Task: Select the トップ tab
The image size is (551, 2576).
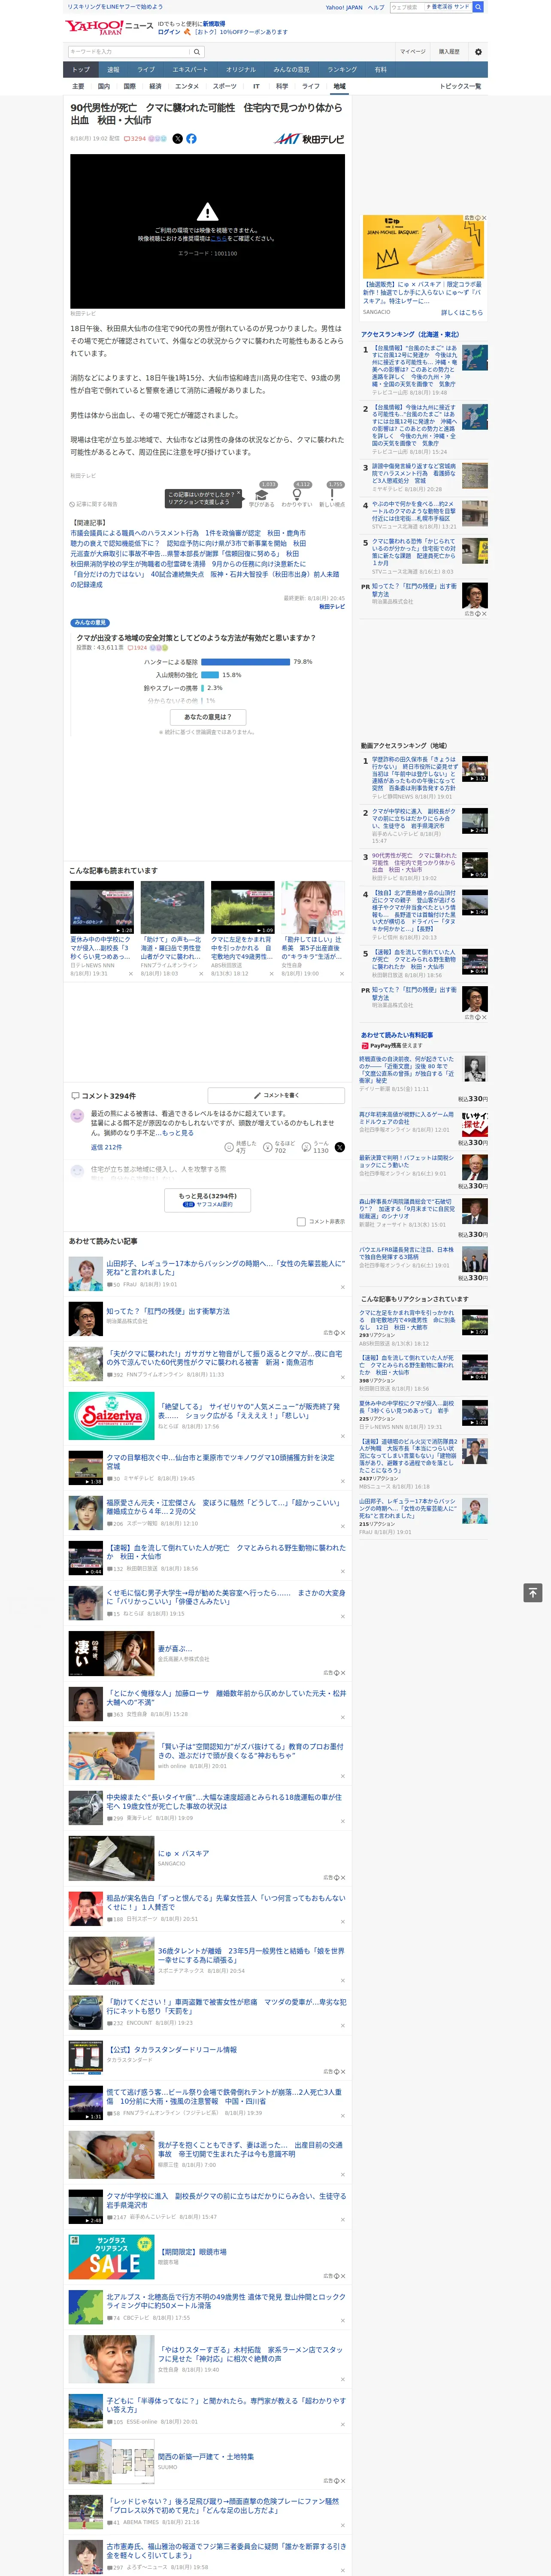Action: [81, 70]
